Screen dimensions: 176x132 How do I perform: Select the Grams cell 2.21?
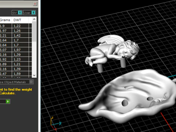6,35
